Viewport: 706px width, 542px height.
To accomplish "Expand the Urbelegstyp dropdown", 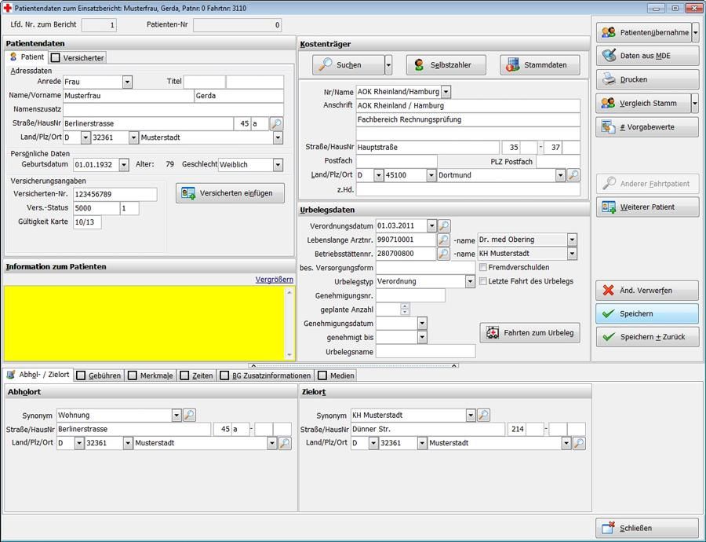I will 470,281.
